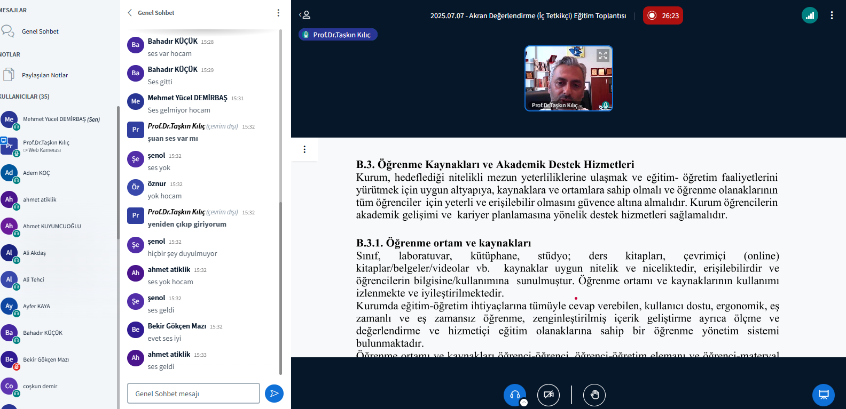The image size is (846, 409).
Task: Click chat message 'yok hocam'
Action: point(164,196)
